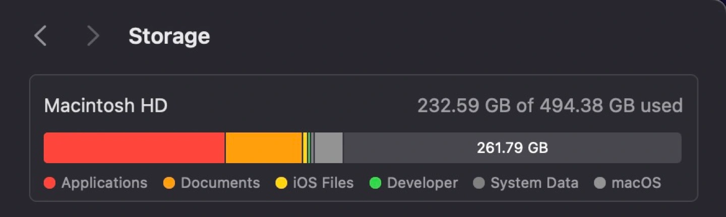726x217 pixels.
Task: Click the red Applications legend dot
Action: coord(50,183)
